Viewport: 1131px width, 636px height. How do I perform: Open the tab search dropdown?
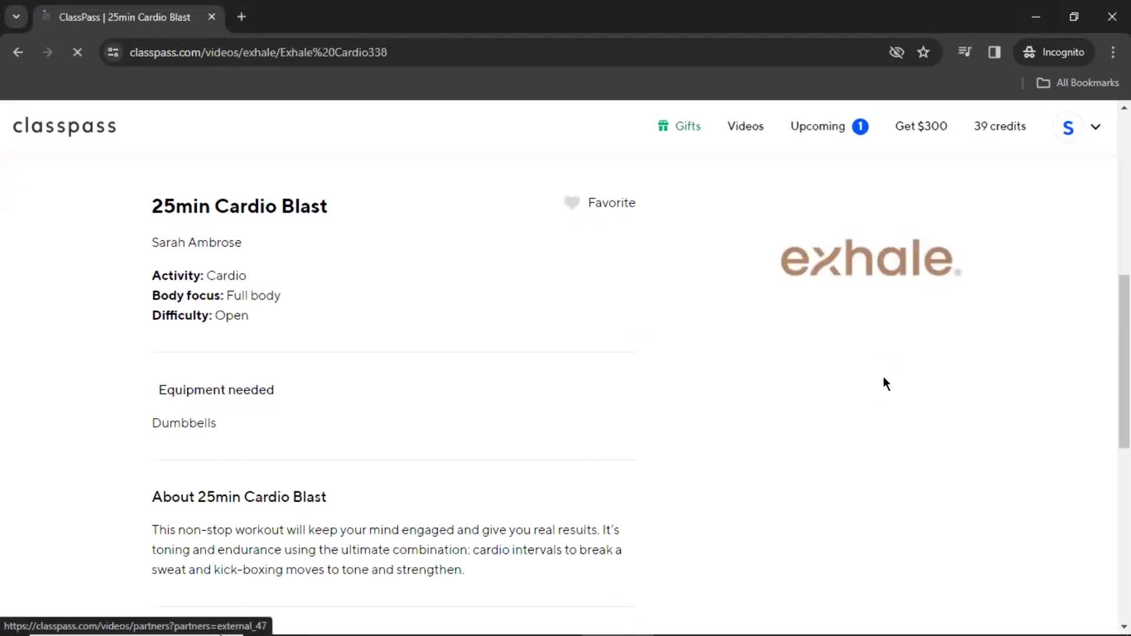point(16,16)
